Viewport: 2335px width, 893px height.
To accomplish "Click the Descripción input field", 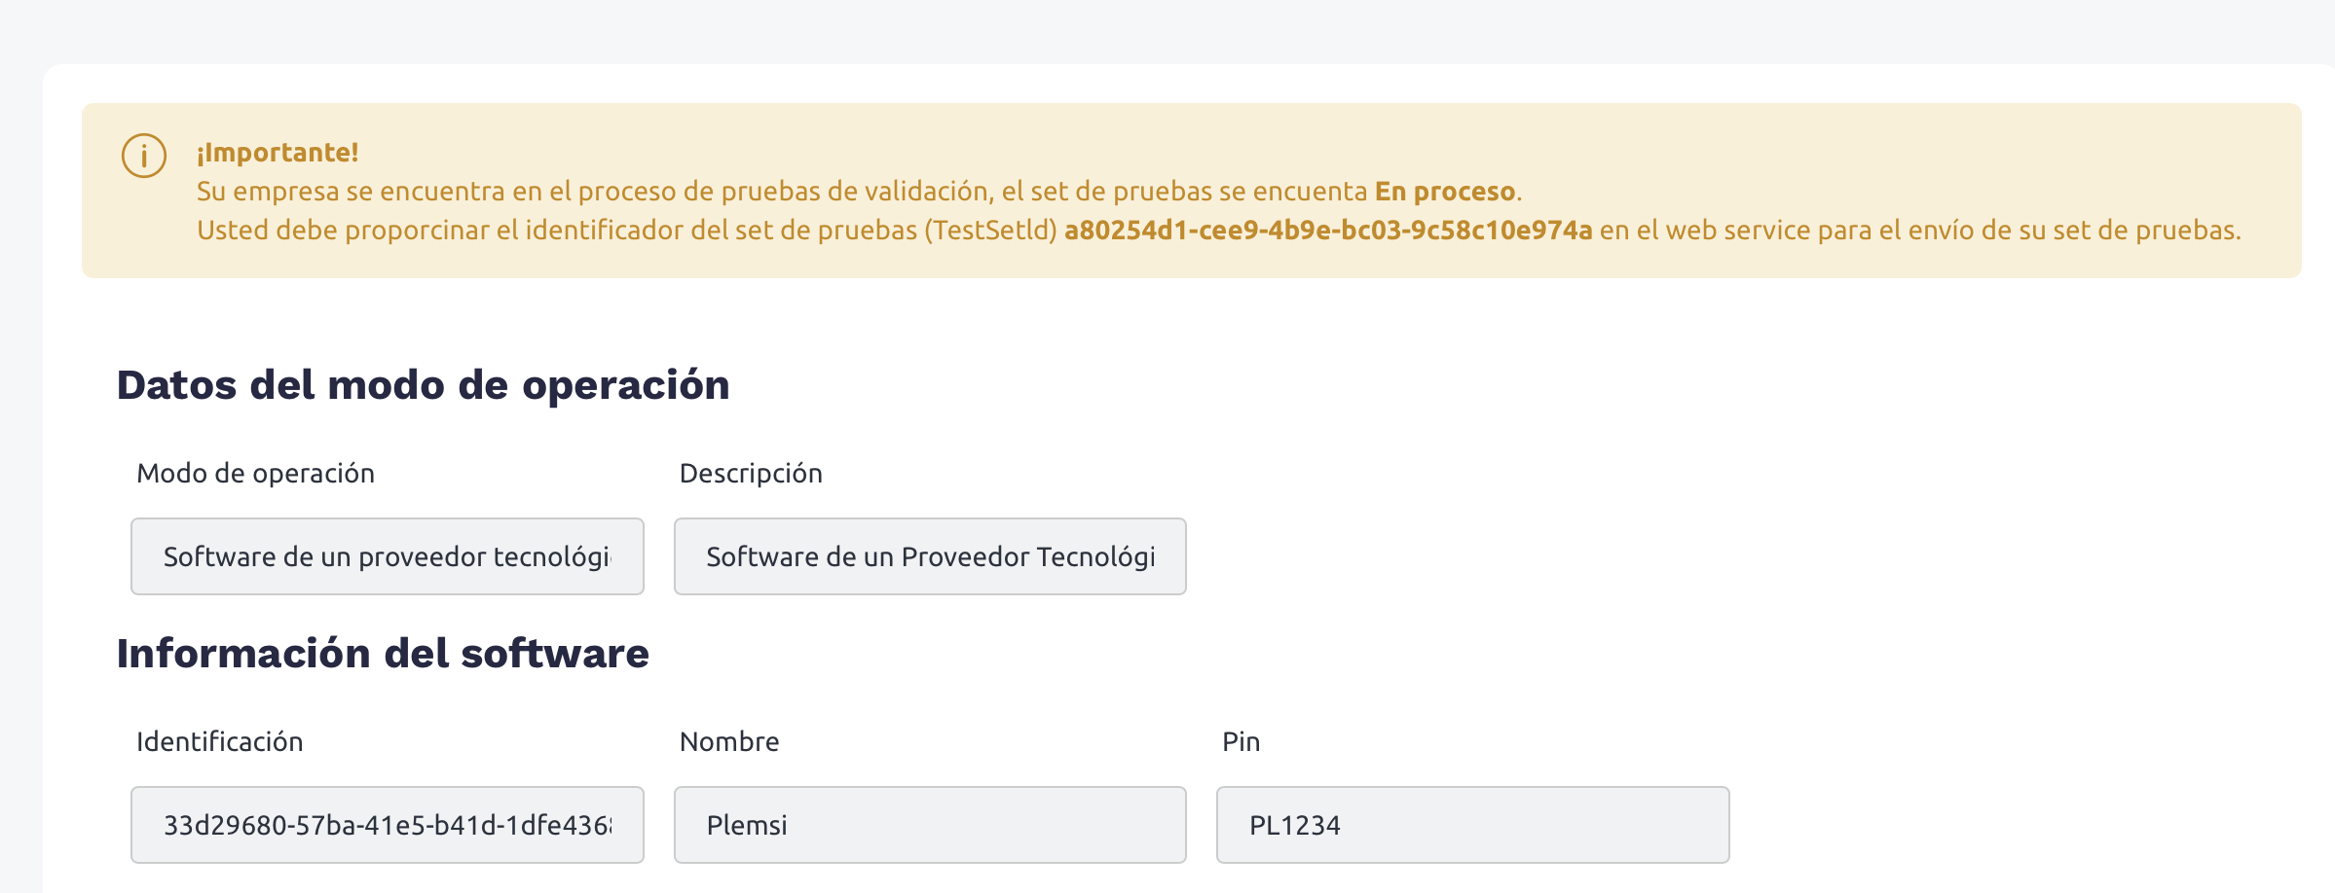I will tap(929, 556).
